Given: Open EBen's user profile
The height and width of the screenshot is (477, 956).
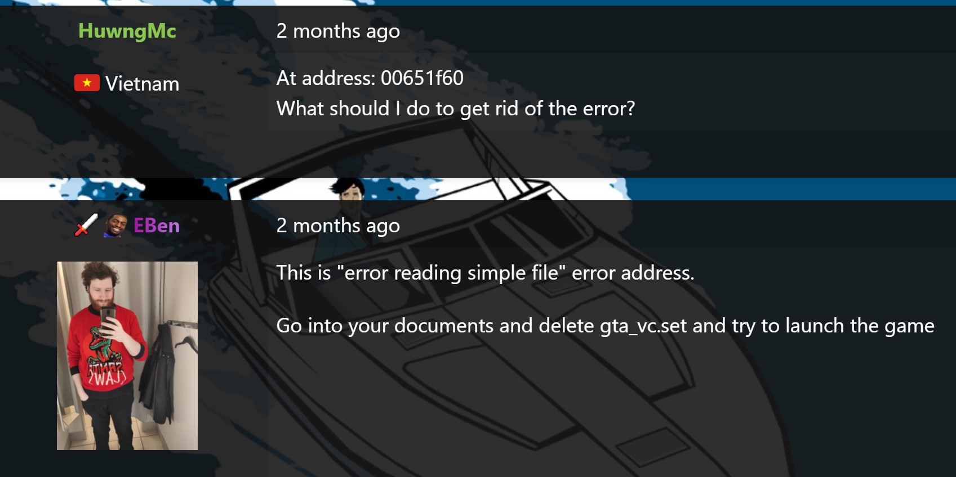Looking at the screenshot, I should [157, 226].
